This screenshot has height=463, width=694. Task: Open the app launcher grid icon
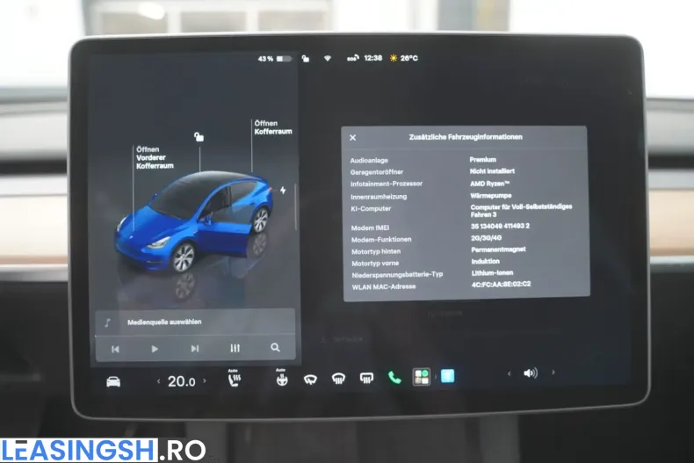(x=422, y=377)
